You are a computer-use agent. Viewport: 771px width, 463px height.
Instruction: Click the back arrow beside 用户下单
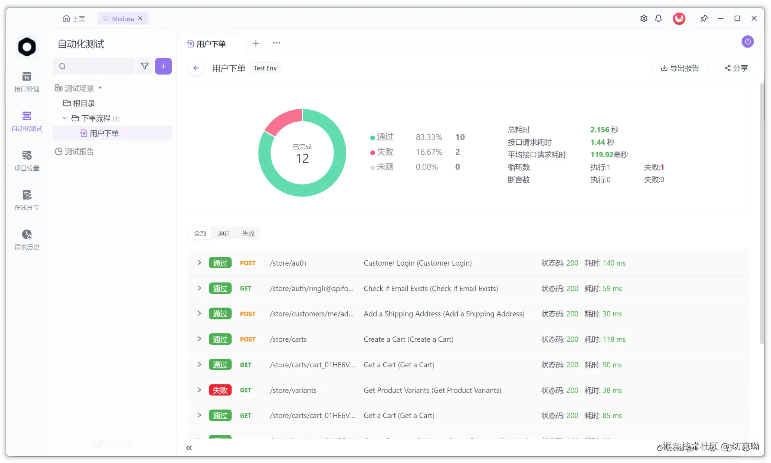click(x=196, y=68)
